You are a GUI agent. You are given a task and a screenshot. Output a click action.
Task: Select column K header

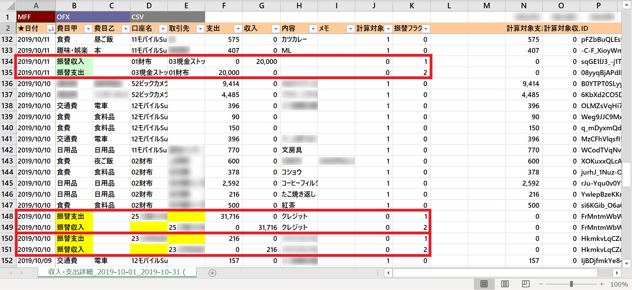(412, 6)
